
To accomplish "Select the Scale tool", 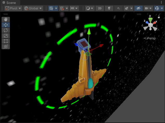I will point(6,36).
